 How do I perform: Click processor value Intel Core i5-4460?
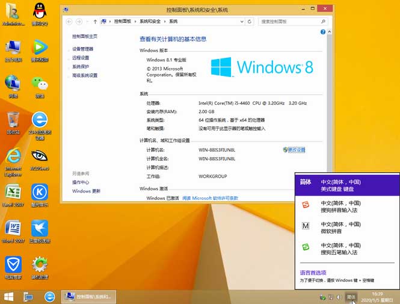tap(253, 103)
